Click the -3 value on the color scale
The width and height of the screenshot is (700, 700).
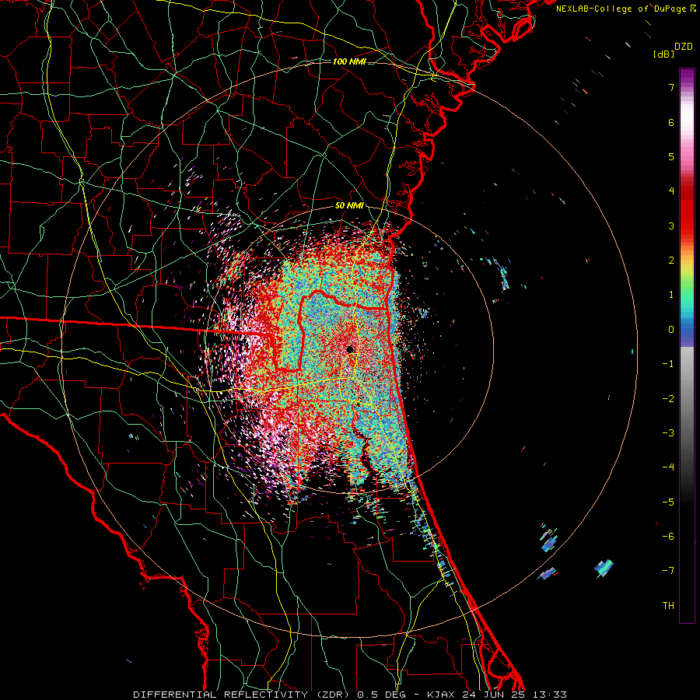pos(668,433)
